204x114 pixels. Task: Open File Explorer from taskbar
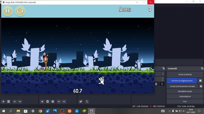coord(18,111)
